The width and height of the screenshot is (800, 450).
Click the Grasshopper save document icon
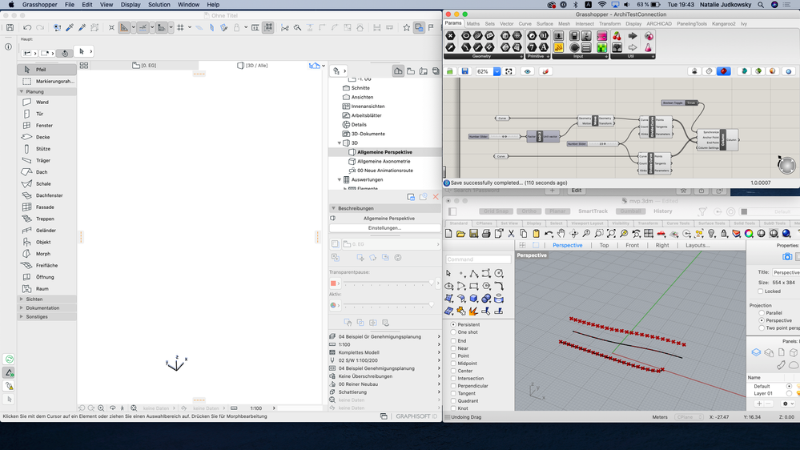(x=464, y=71)
